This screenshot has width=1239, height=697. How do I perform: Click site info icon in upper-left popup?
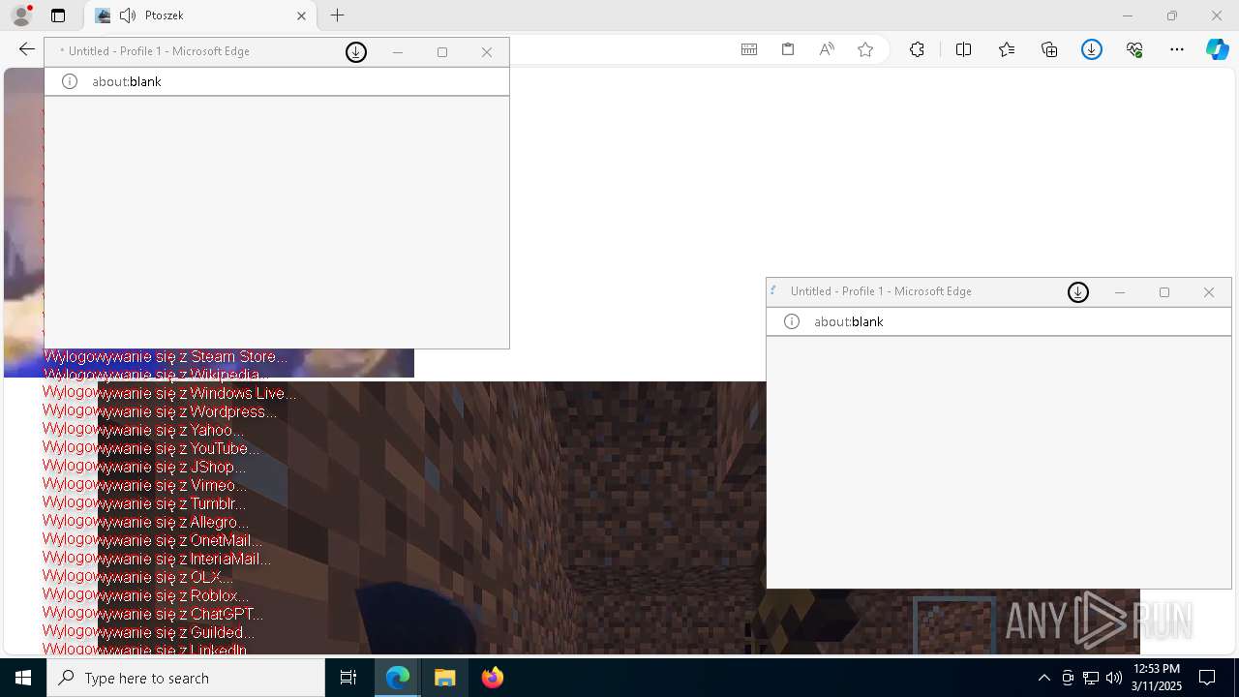[x=70, y=81]
